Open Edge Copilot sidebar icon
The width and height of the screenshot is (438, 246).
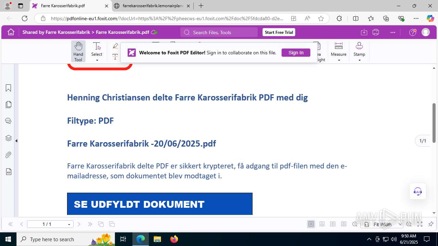[x=430, y=18]
